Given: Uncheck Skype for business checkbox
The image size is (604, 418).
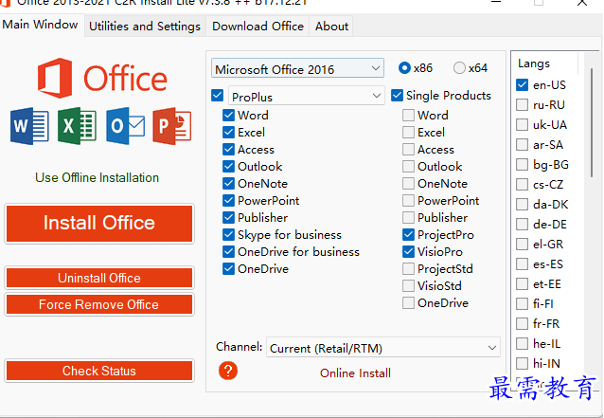Looking at the screenshot, I should [228, 234].
